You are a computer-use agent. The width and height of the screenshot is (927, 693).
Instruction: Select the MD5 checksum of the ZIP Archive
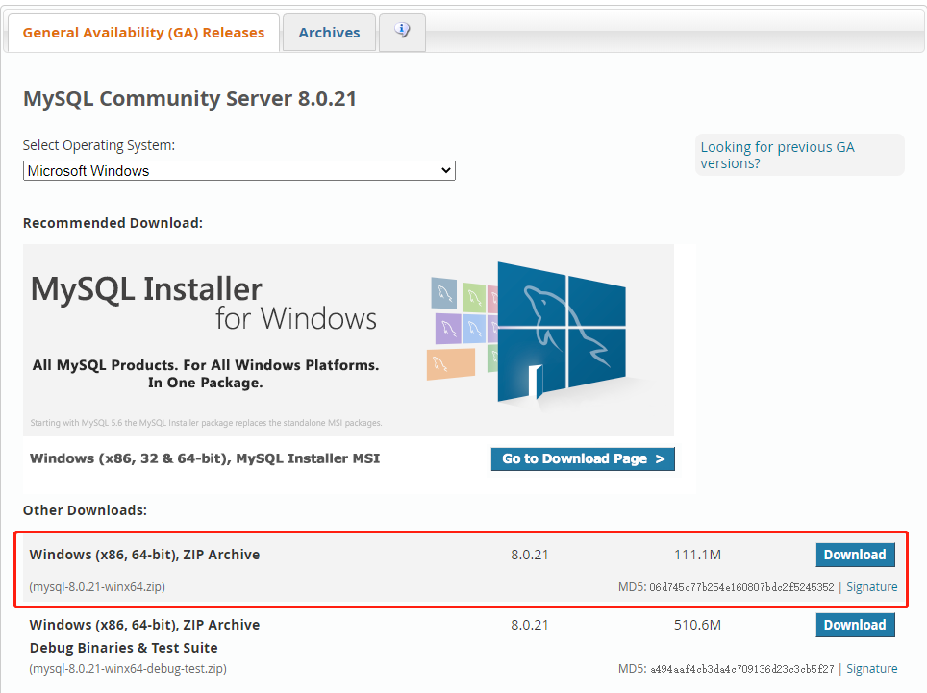point(744,586)
